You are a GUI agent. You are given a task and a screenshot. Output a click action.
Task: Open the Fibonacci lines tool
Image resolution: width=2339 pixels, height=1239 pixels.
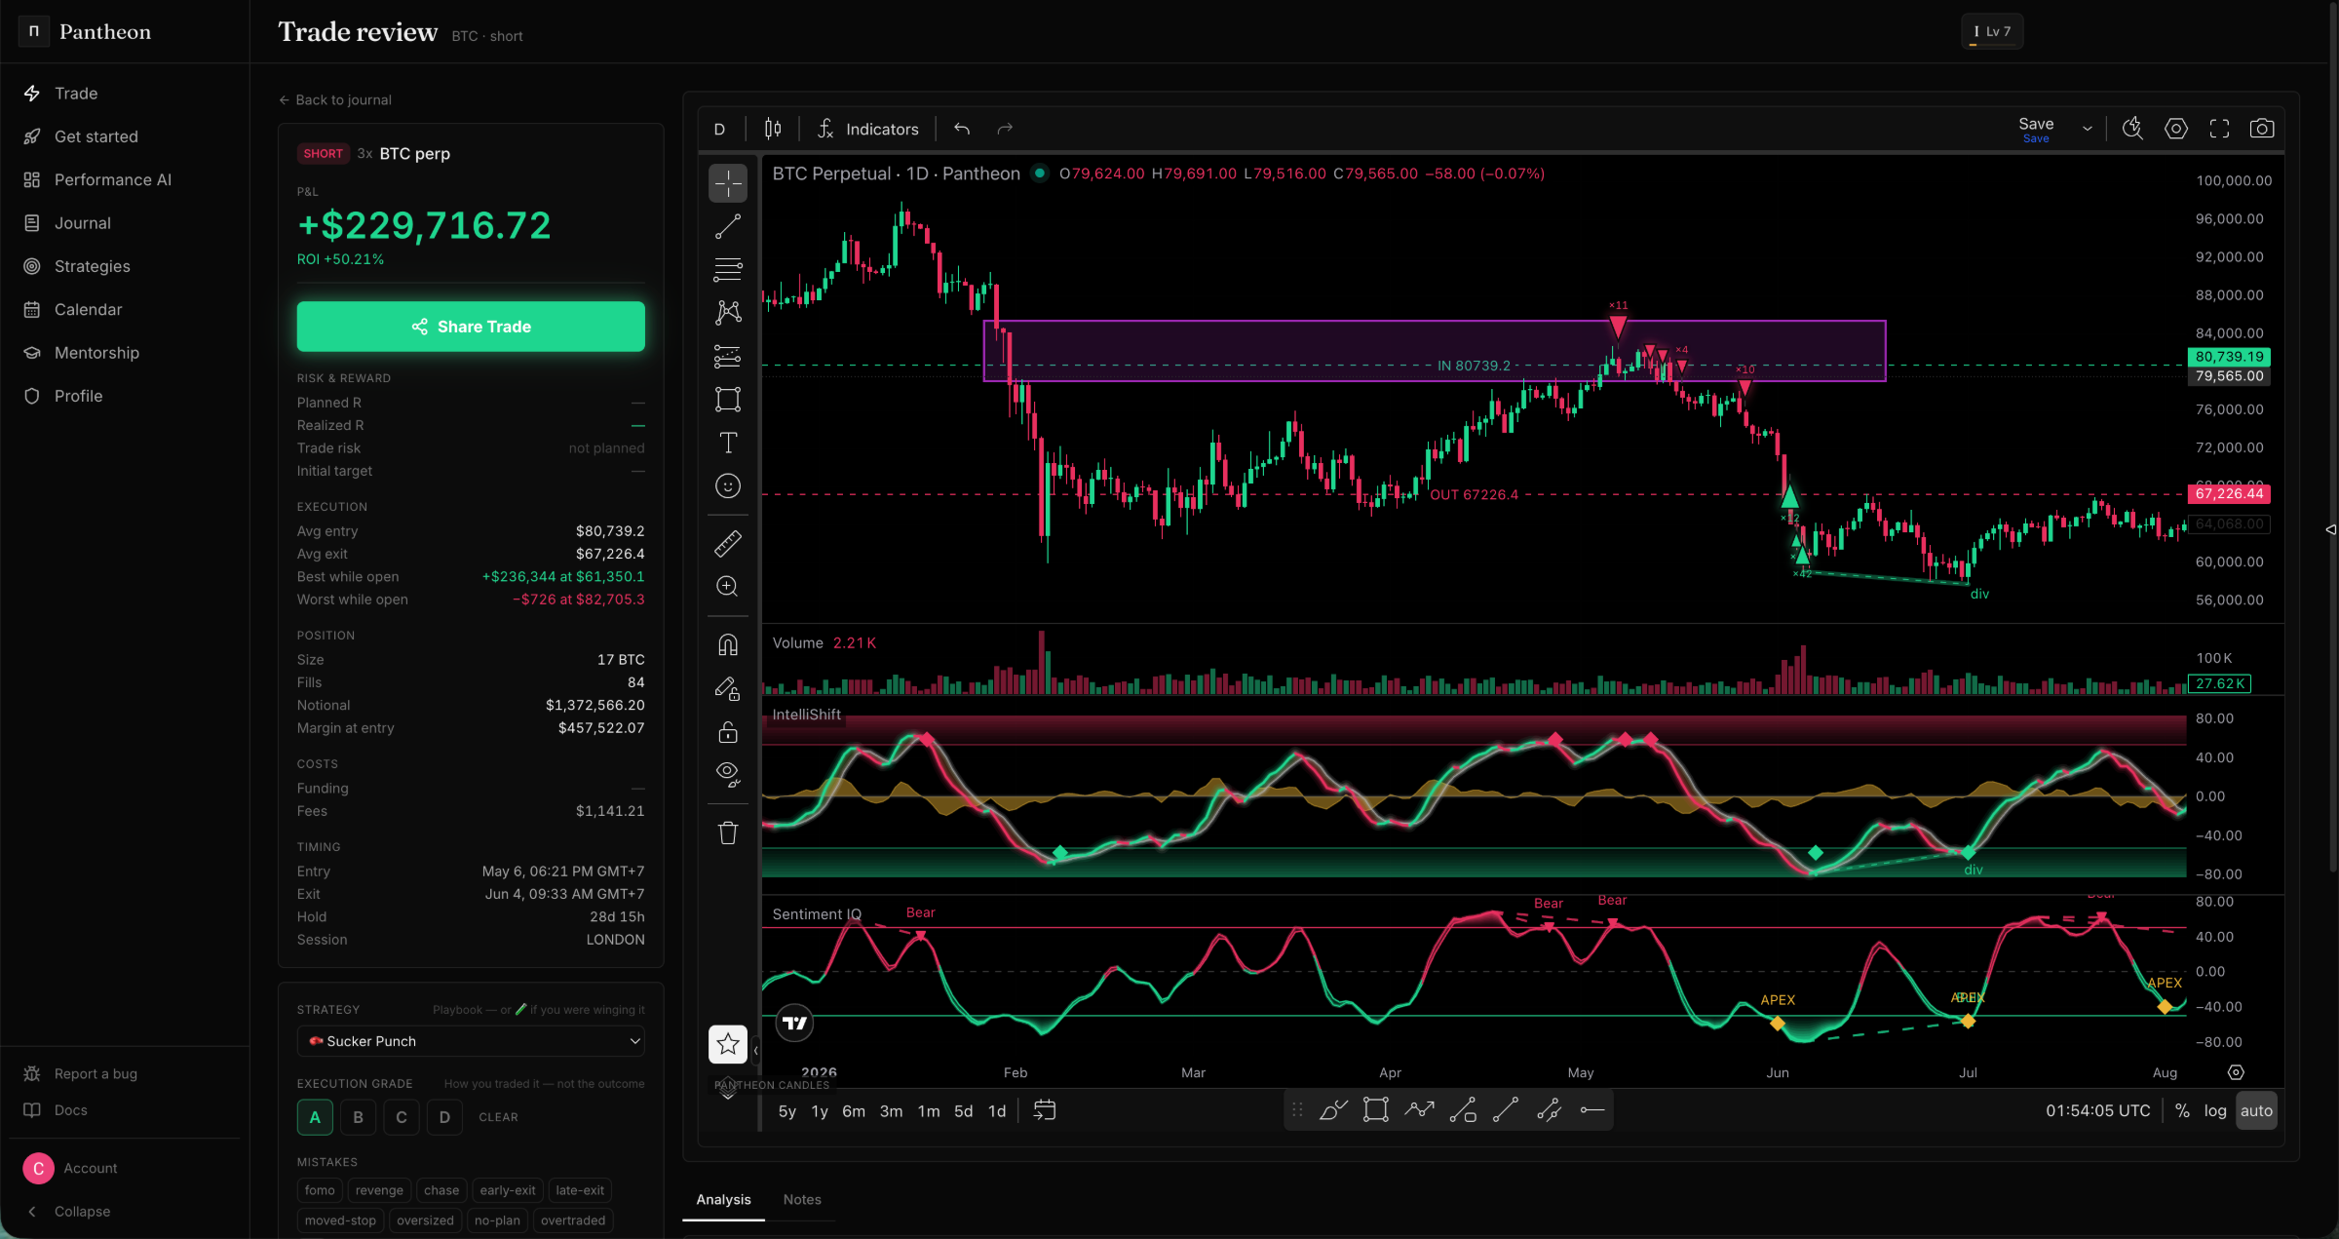(x=727, y=270)
